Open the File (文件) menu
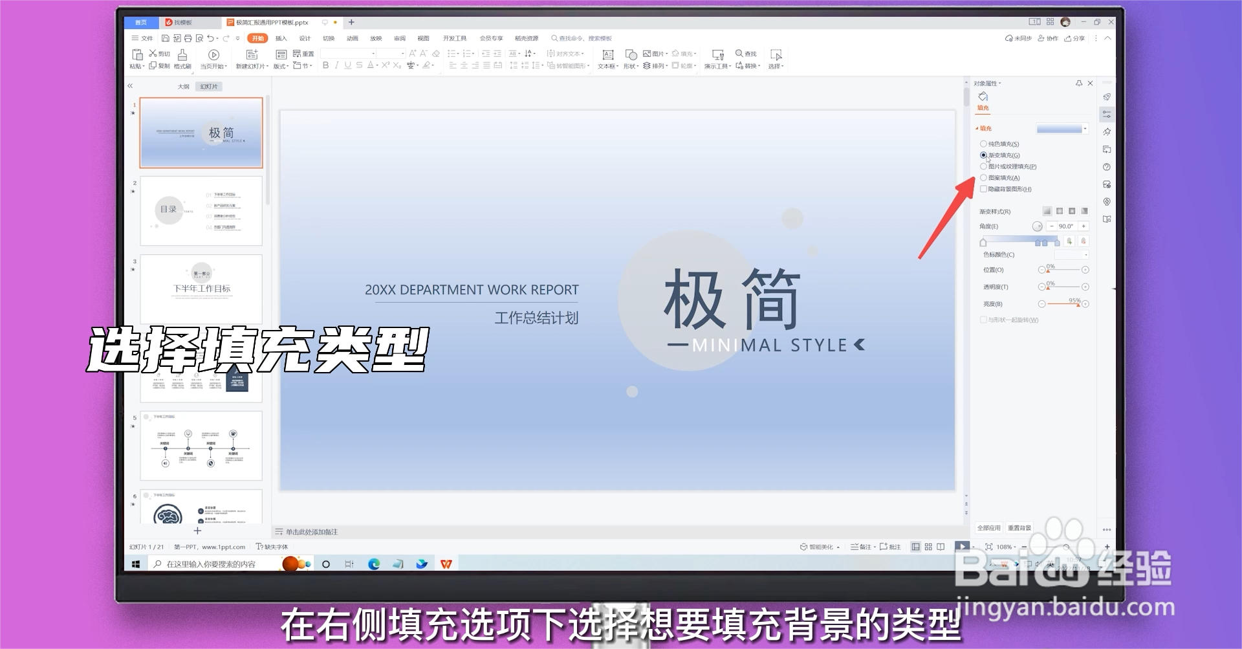The height and width of the screenshot is (649, 1242). (x=143, y=39)
